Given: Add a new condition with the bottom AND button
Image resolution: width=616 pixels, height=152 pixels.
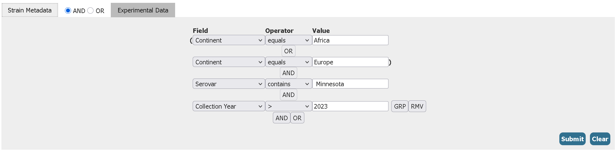Looking at the screenshot, I should 281,118.
